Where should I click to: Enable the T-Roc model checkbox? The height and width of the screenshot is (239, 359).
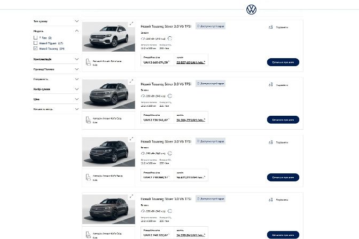point(36,38)
